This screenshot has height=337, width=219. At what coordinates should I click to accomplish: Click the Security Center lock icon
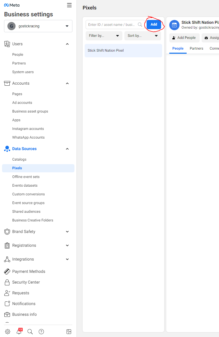click(x=7, y=282)
